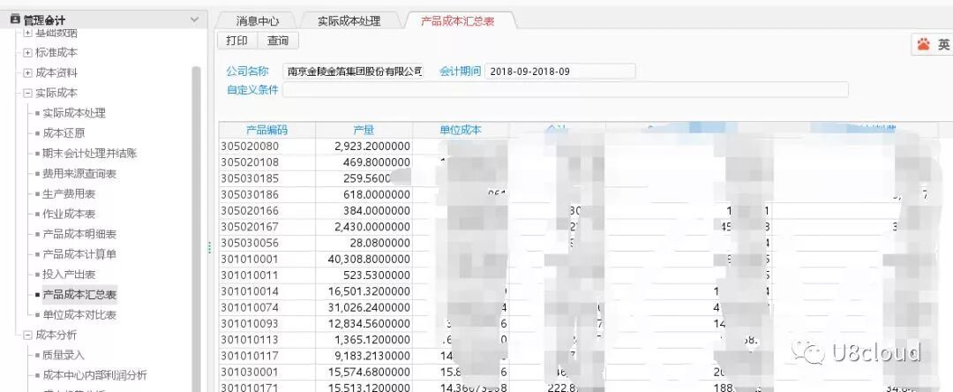Collapse the 成本分析 tree node
The width and height of the screenshot is (953, 392).
27,335
